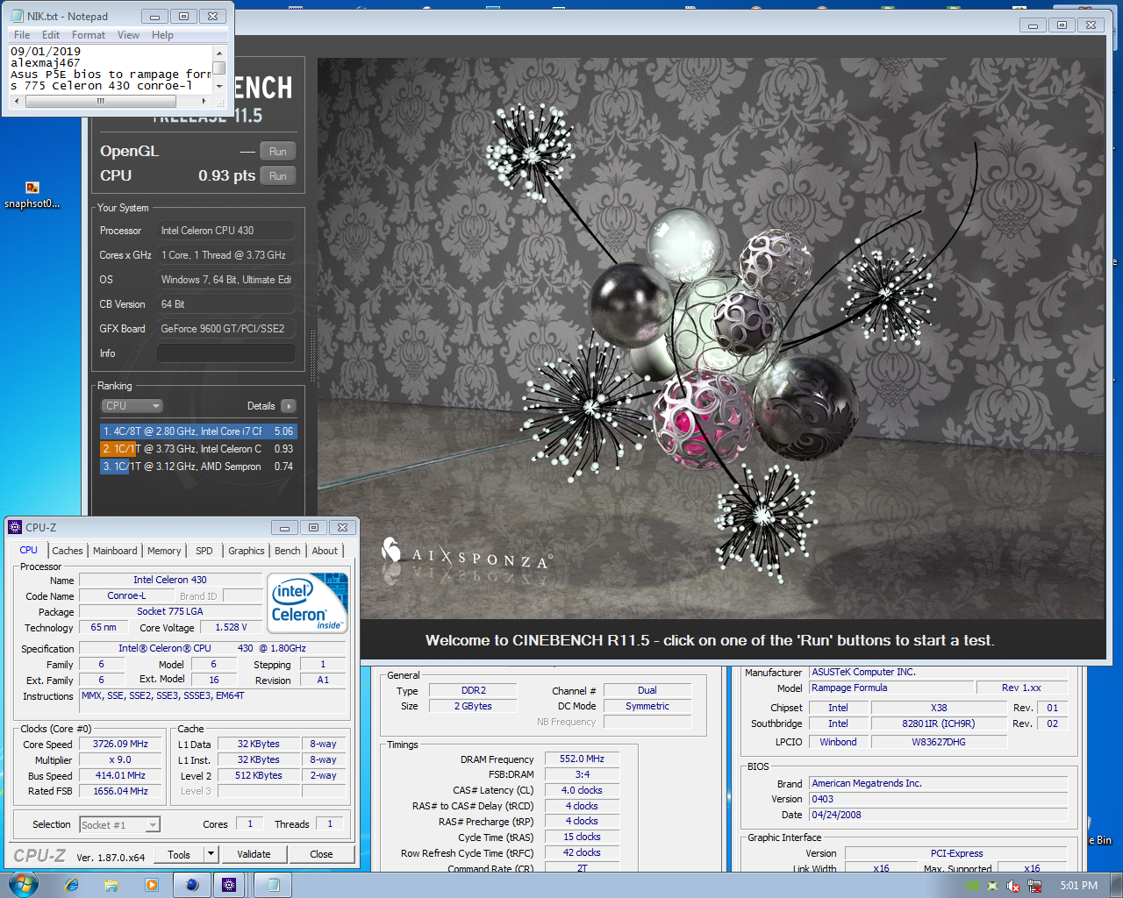Select ranking row AMD Sempron 0.74
The image size is (1123, 898).
198,467
